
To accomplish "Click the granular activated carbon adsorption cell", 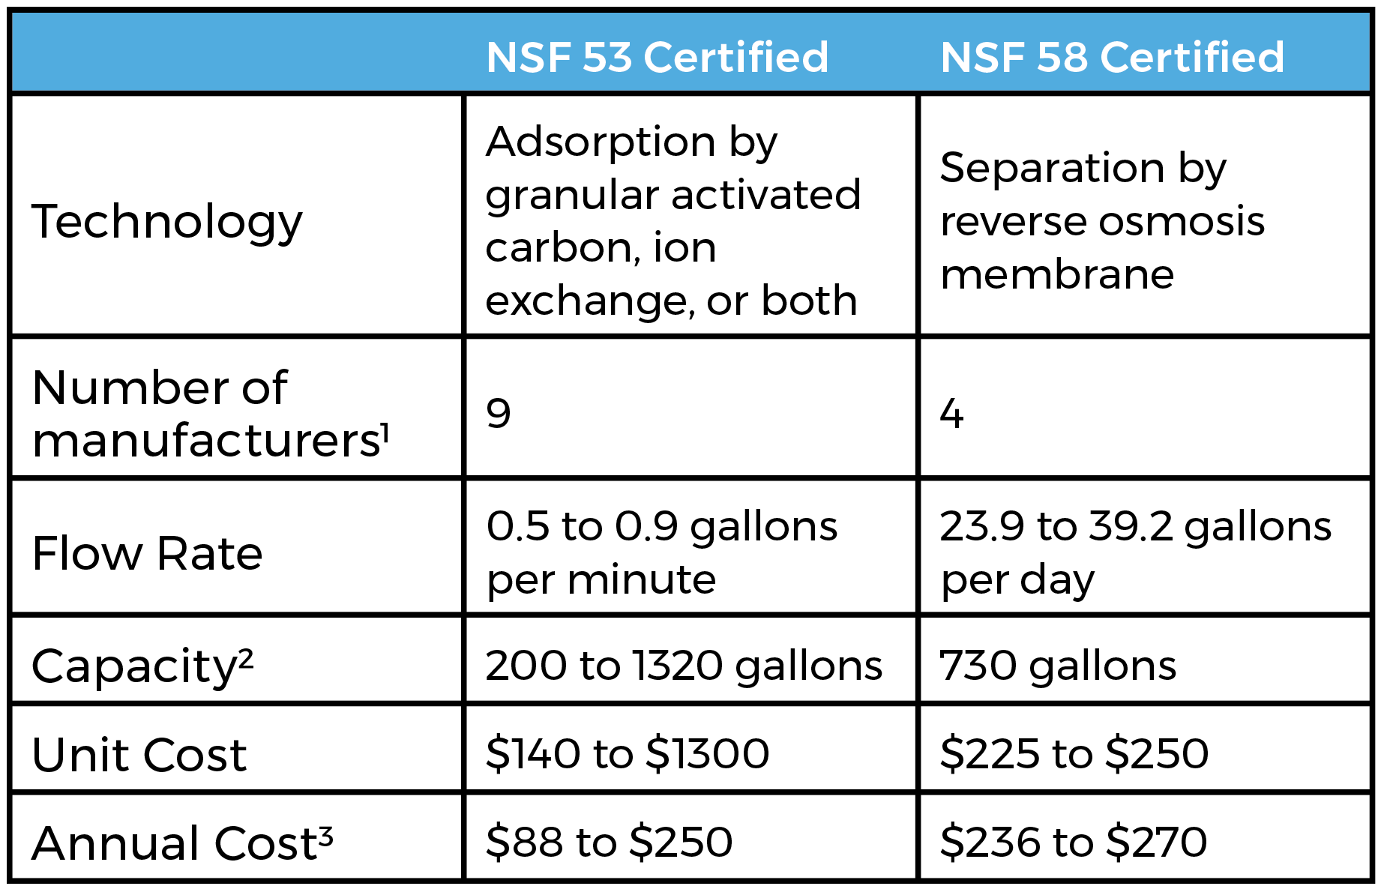I will pyautogui.click(x=673, y=220).
